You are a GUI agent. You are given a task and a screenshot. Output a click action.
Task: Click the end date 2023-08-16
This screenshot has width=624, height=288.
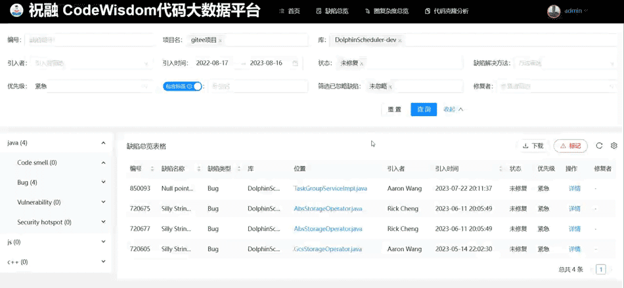click(266, 63)
